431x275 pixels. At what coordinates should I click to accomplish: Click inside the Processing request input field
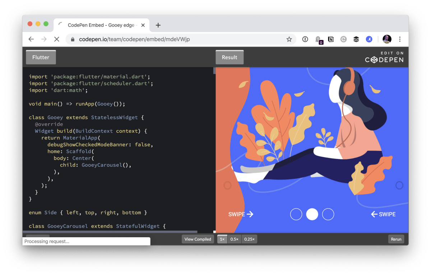(86, 241)
